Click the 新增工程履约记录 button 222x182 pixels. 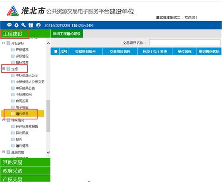[x=67, y=33]
